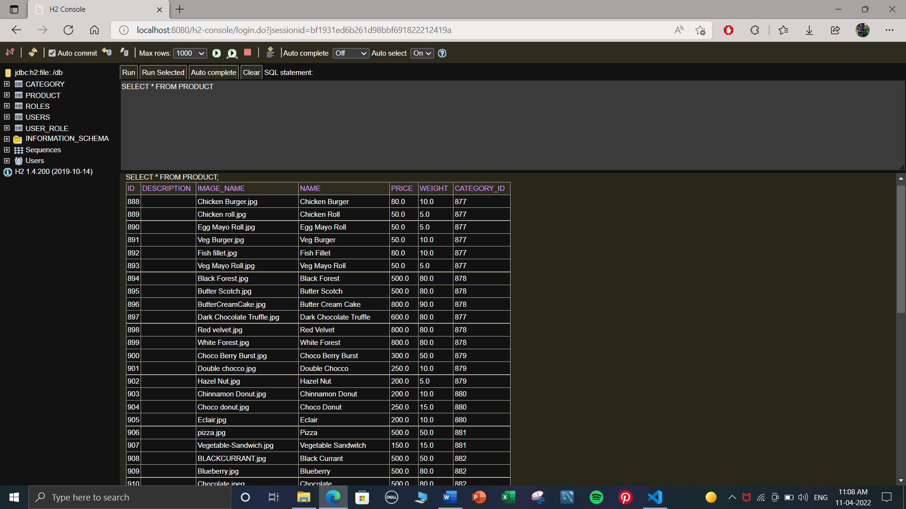The width and height of the screenshot is (906, 509).
Task: Click the Run Selected button
Action: 163,73
